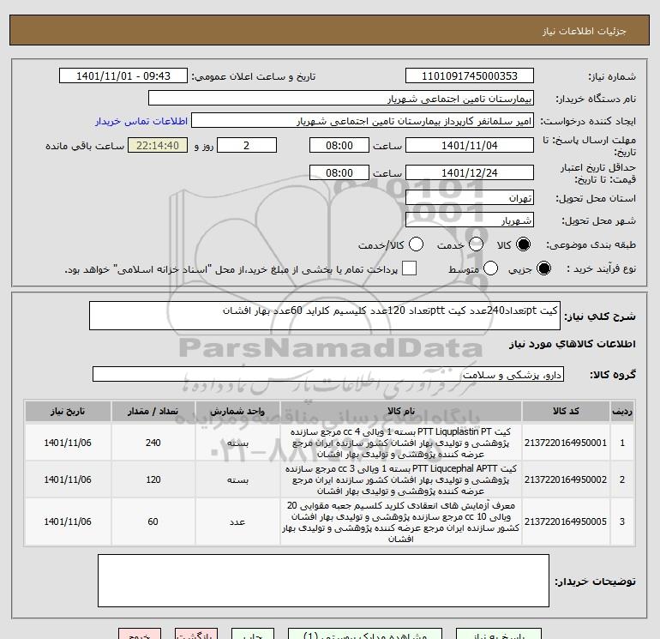Click the بازگشت back button

pos(196,635)
